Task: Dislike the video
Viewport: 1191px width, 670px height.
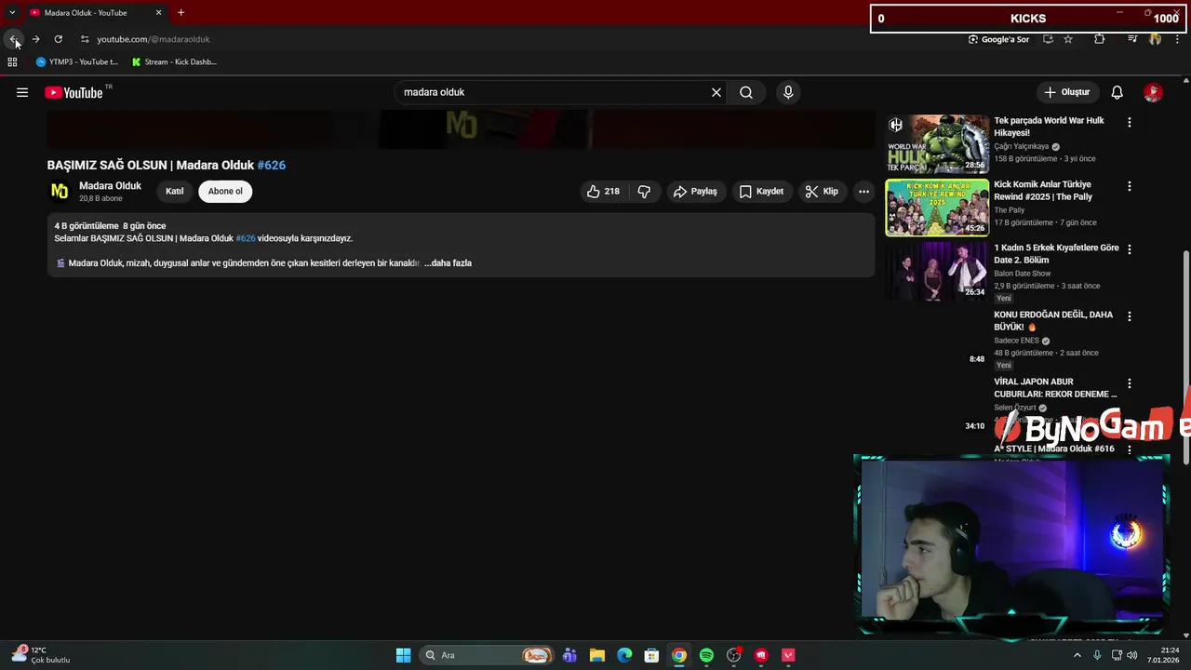Action: coord(644,191)
